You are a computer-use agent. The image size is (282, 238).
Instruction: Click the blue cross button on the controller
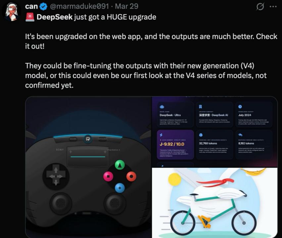pos(120,188)
